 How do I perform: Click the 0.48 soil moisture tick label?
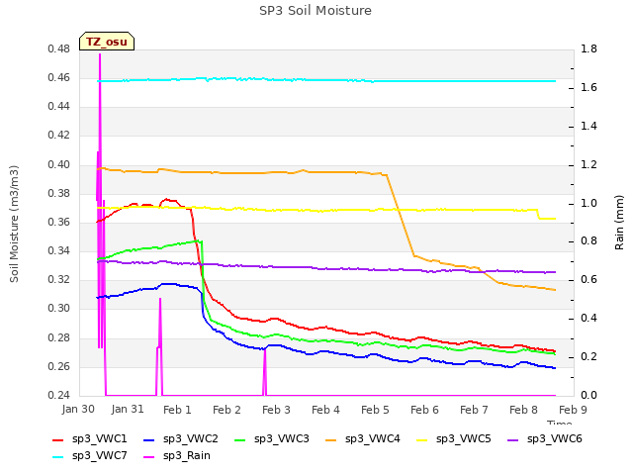point(59,48)
